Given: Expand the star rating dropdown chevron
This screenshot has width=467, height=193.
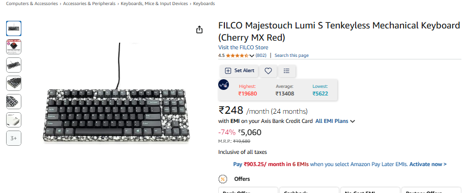Looking at the screenshot, I should pos(252,55).
